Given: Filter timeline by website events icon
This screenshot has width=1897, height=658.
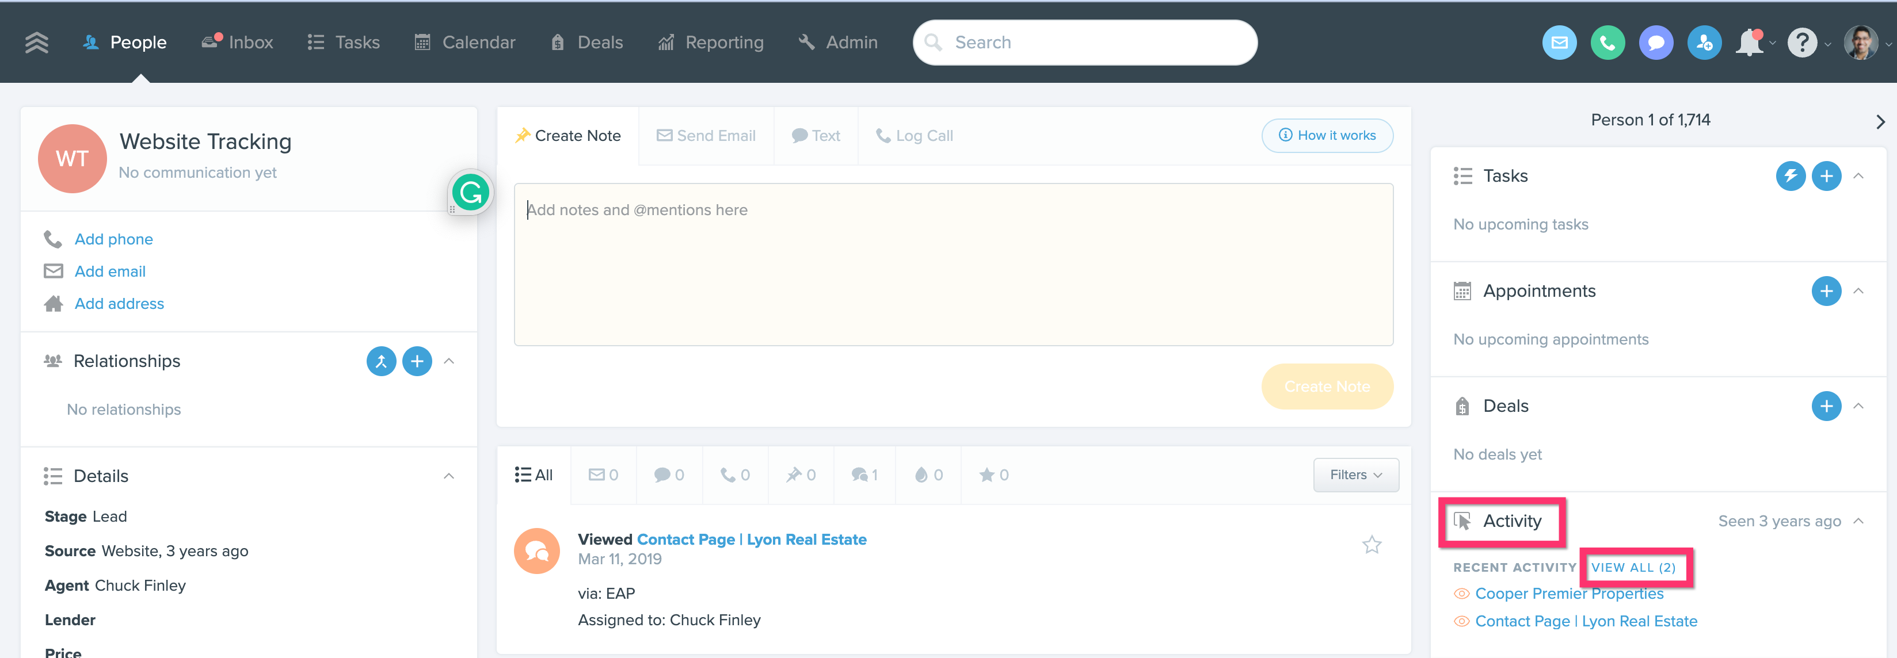Looking at the screenshot, I should click(x=864, y=475).
